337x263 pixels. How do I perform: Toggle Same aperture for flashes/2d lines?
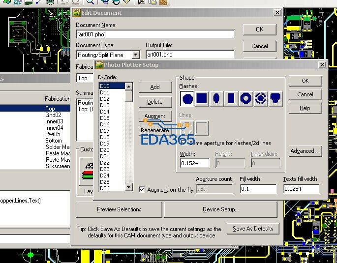pos(184,143)
